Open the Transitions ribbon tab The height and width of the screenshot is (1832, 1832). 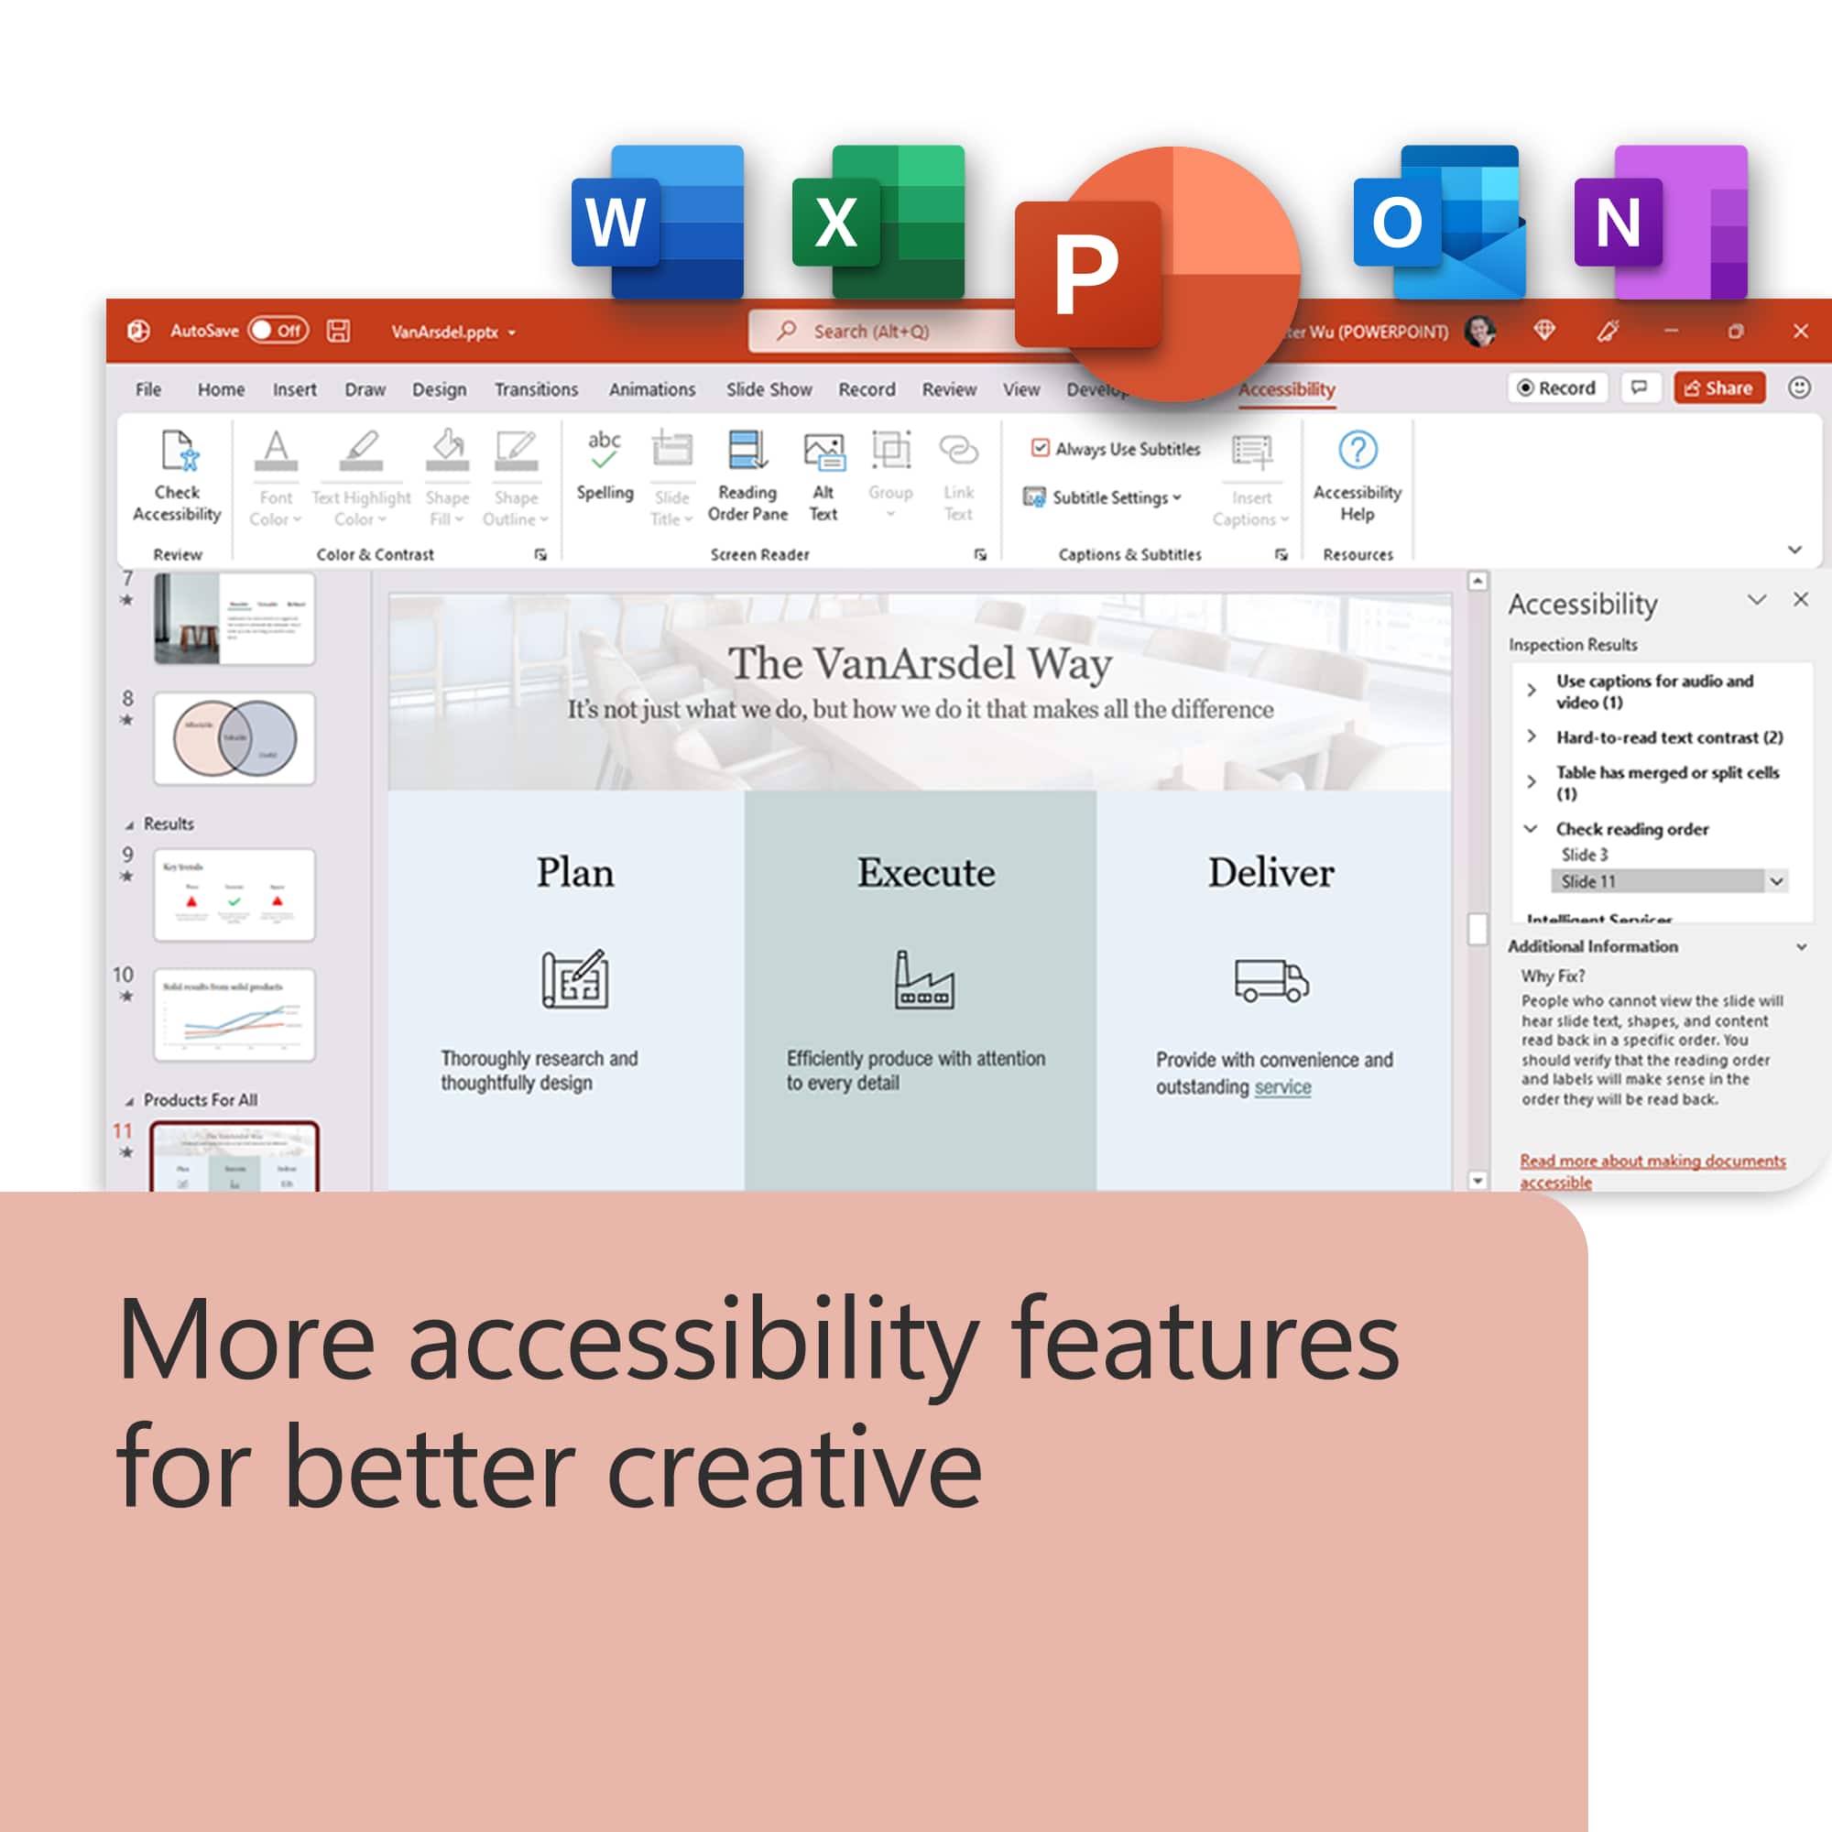536,388
